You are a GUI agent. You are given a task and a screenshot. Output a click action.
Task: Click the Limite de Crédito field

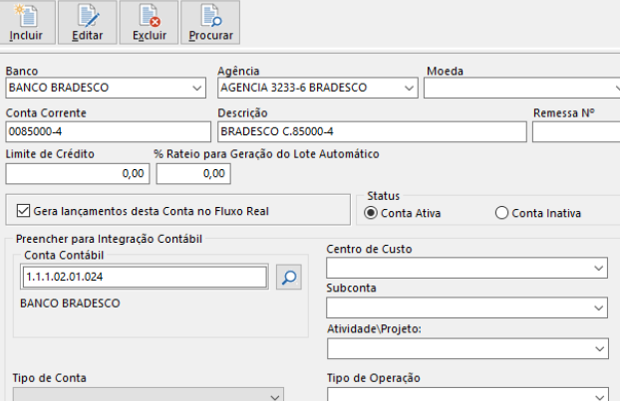pyautogui.click(x=78, y=174)
